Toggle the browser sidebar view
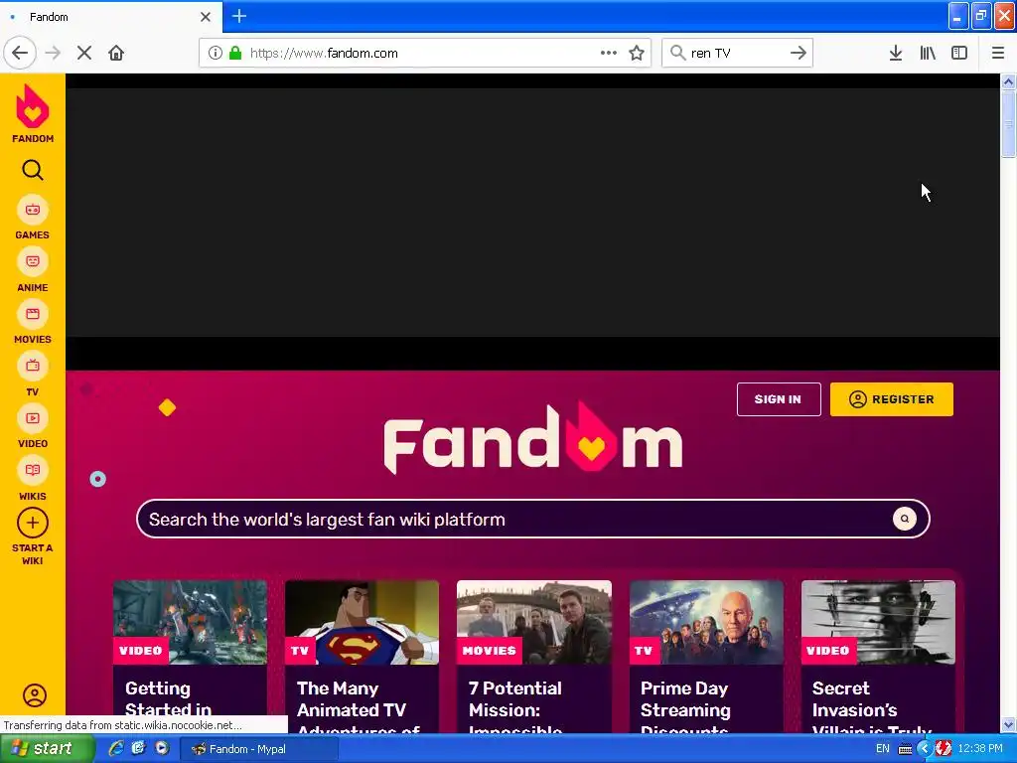 pyautogui.click(x=959, y=54)
